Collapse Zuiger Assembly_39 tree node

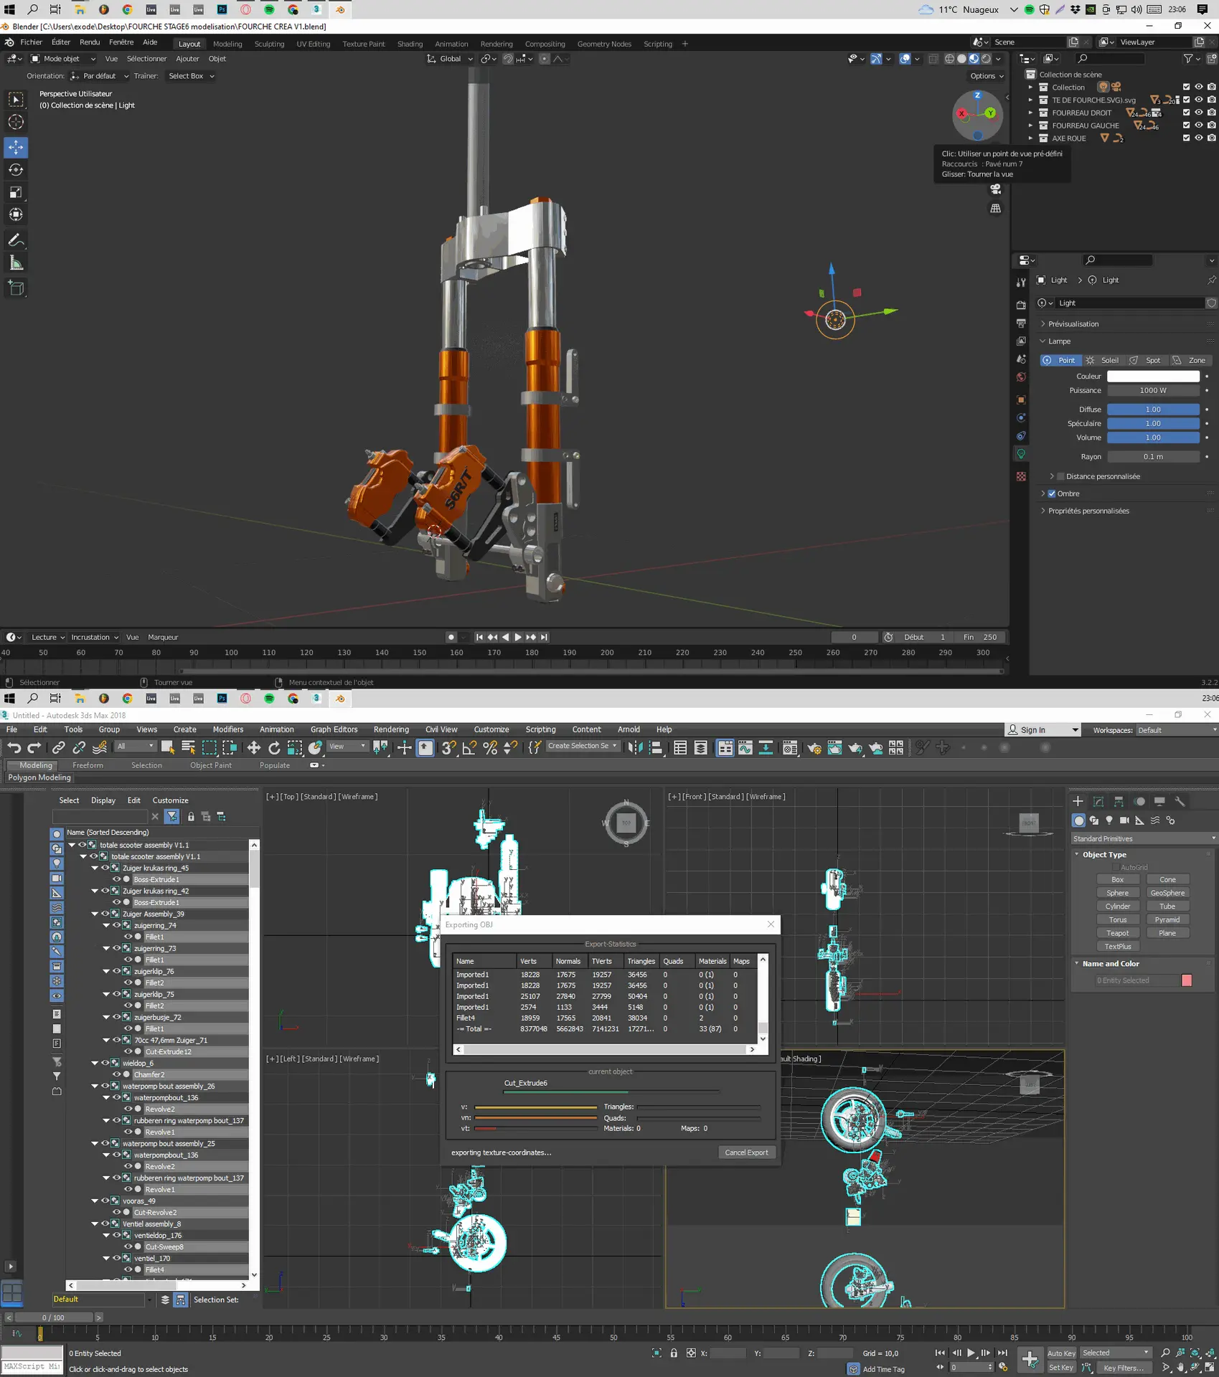(x=95, y=914)
